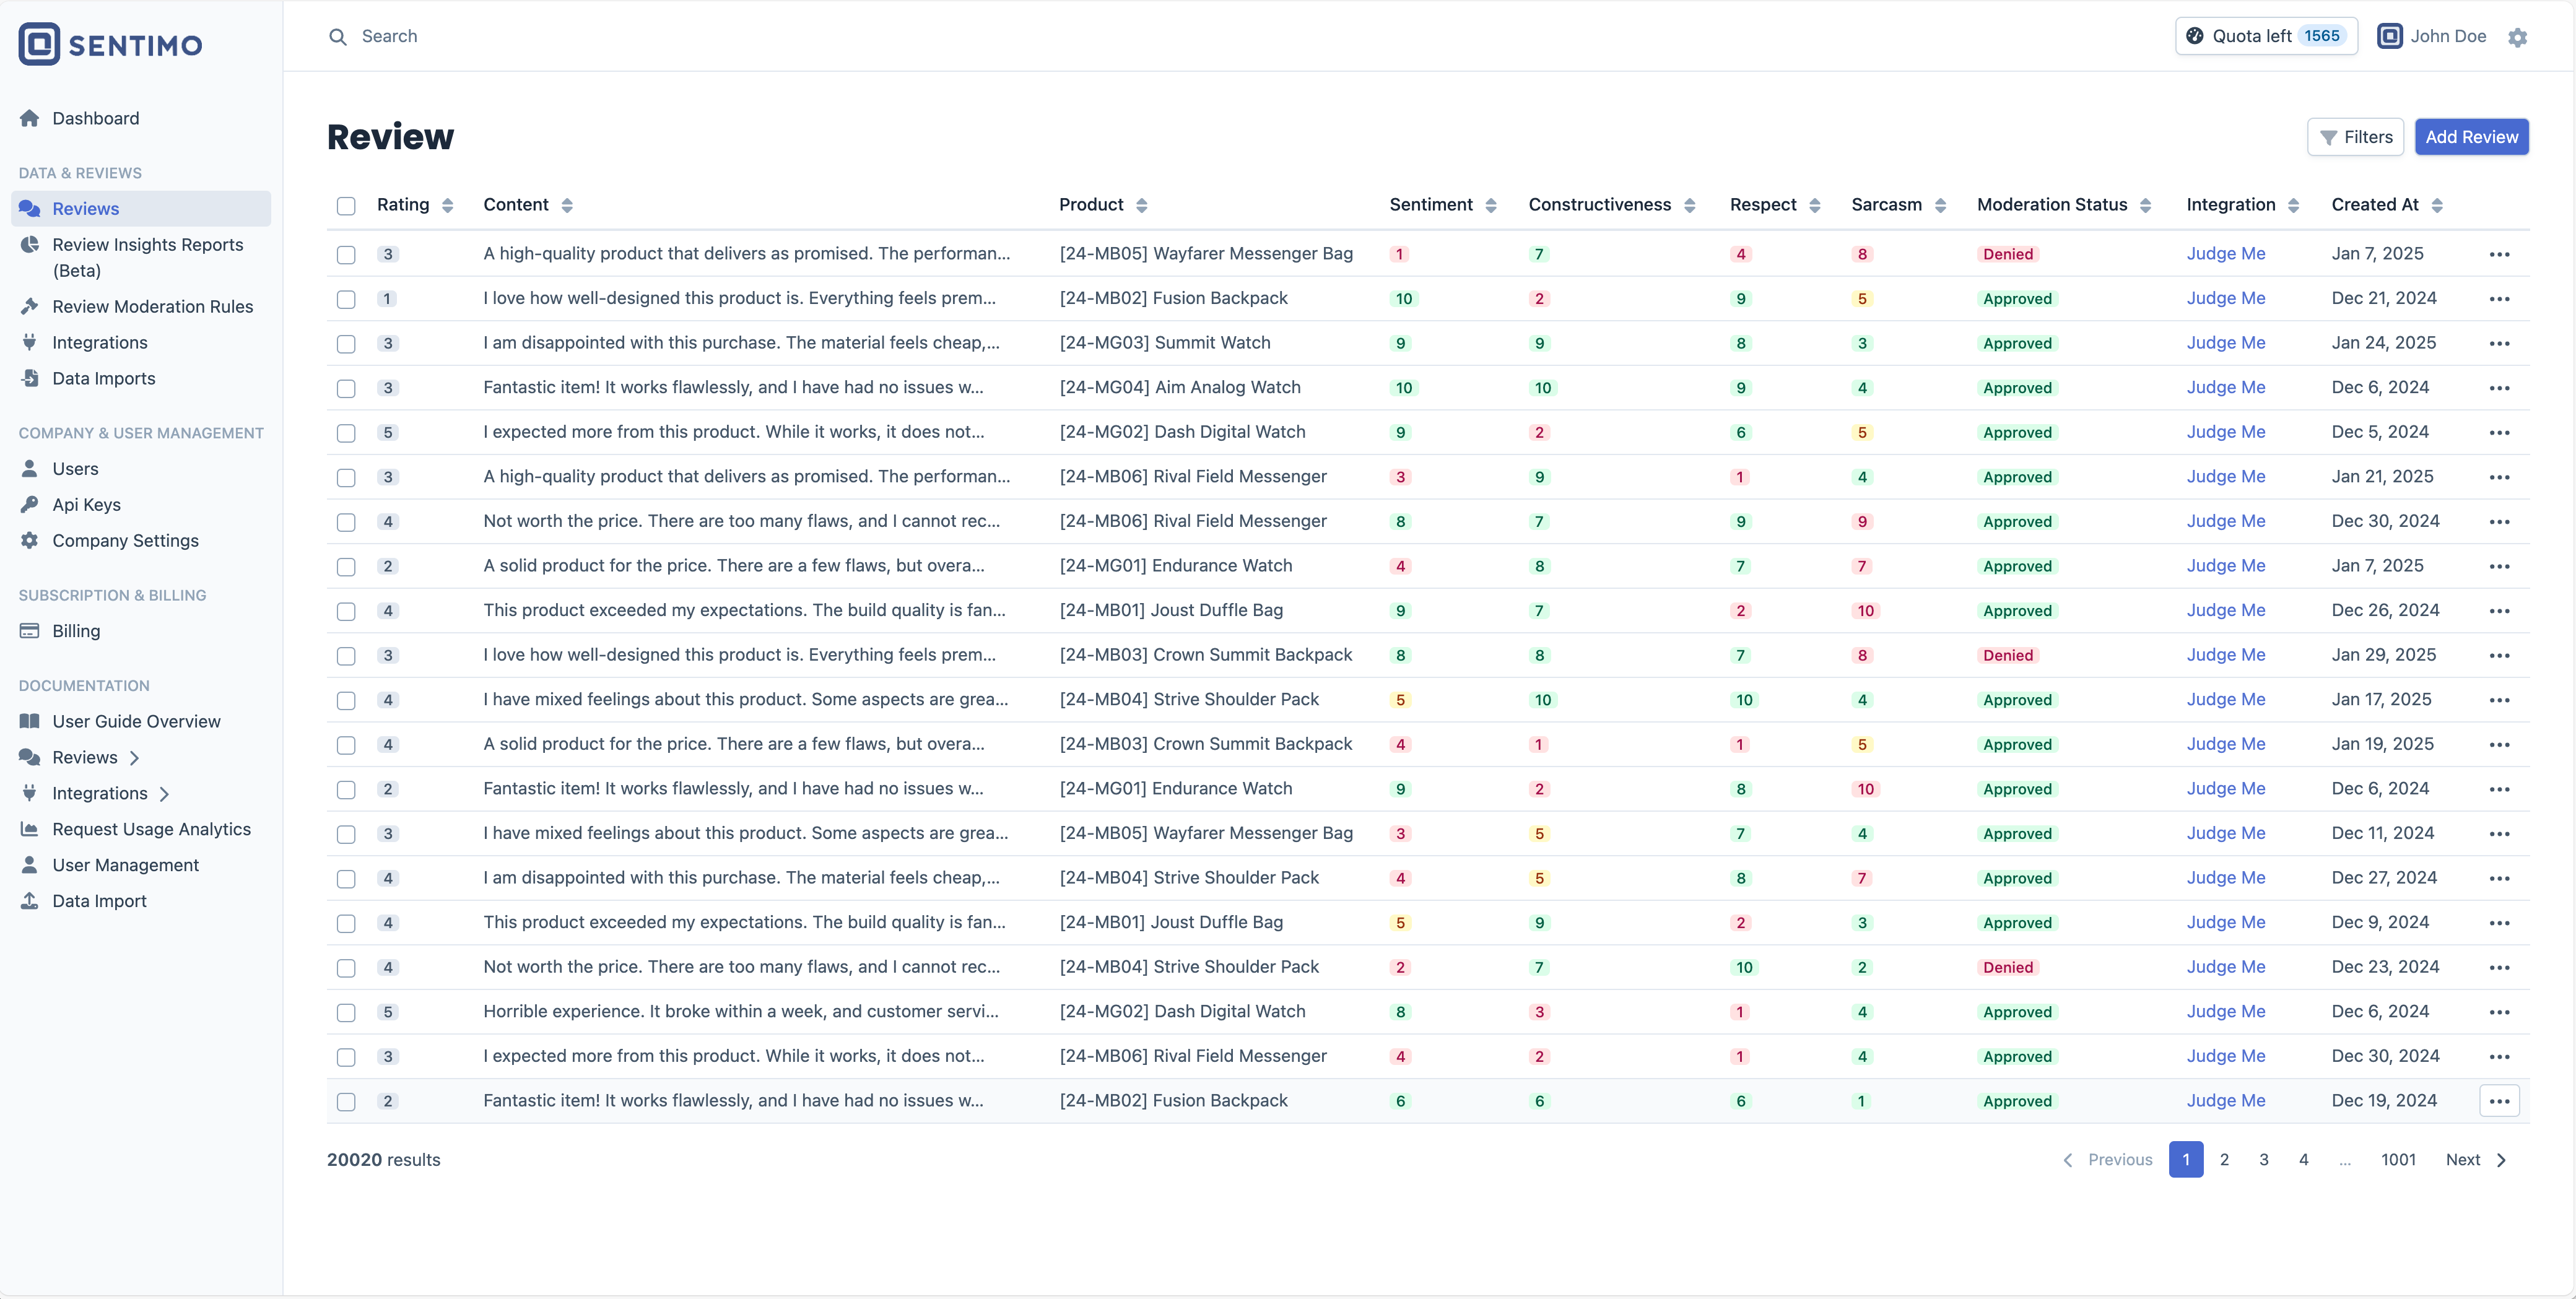Click the Search input field
Screen dimensions: 2576x1299
point(450,36)
